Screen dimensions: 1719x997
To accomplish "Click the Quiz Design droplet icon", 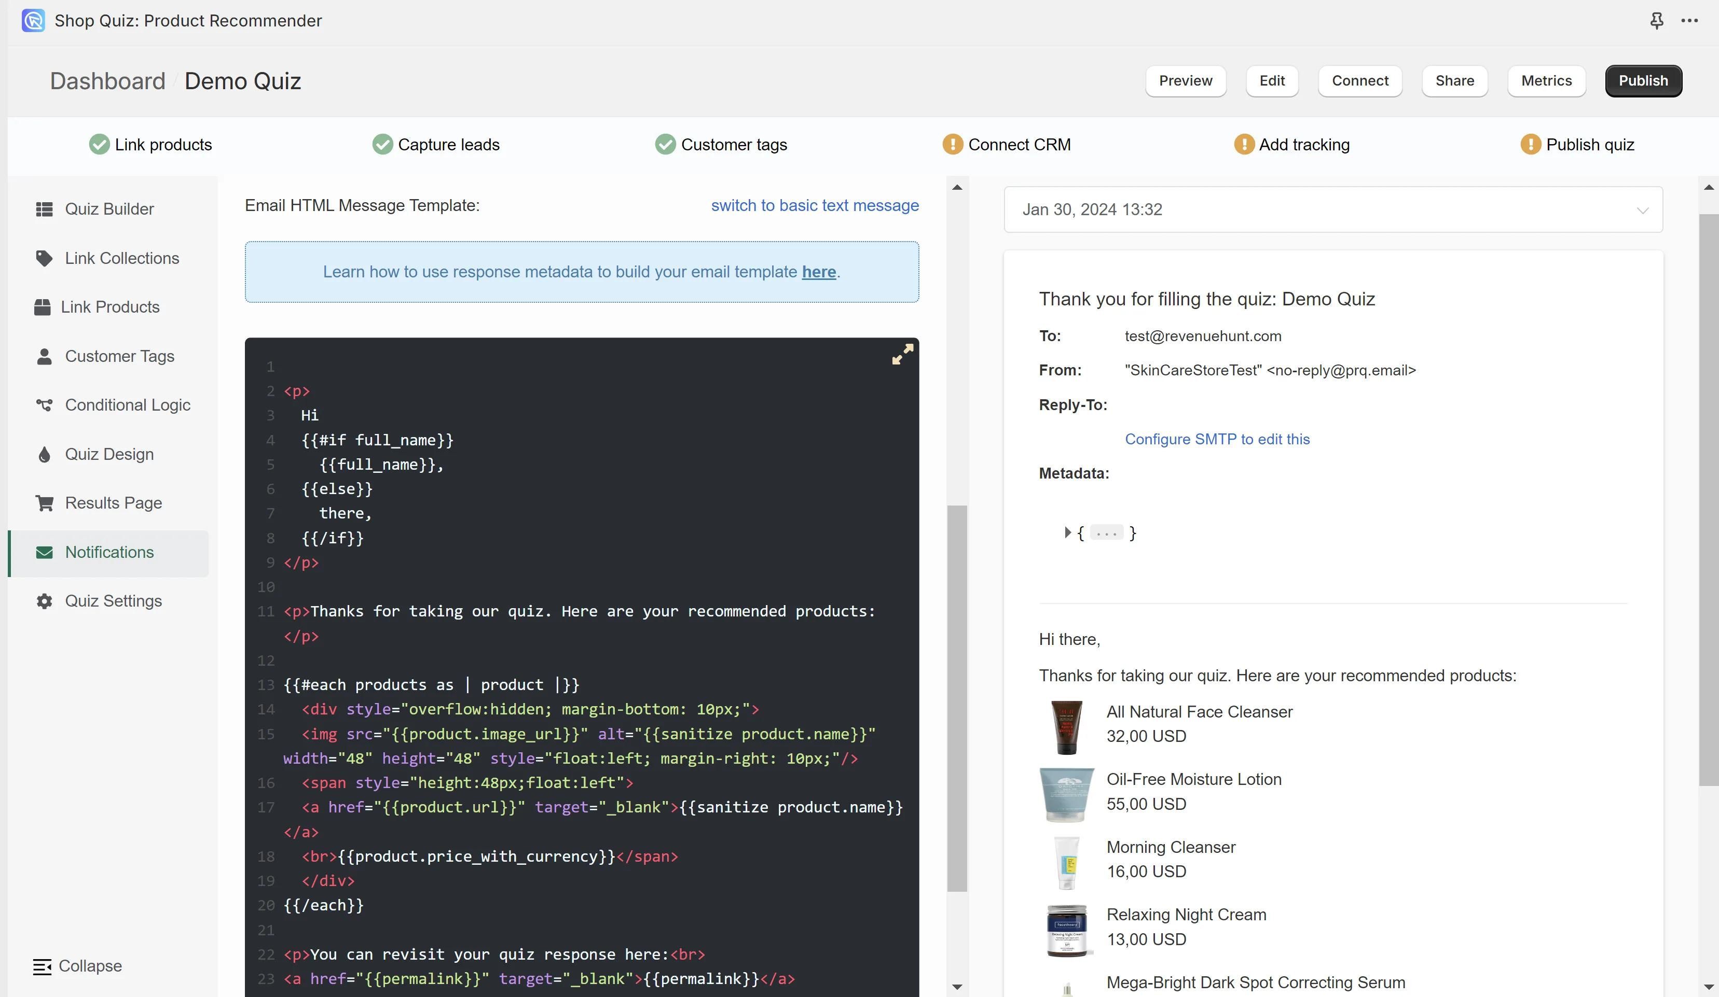I will [44, 455].
